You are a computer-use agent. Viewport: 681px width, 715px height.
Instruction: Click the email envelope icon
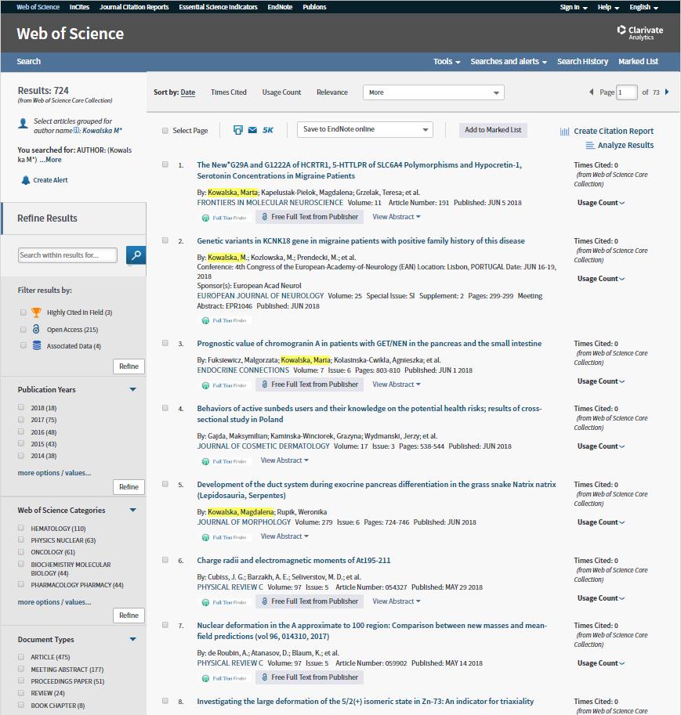coord(252,130)
